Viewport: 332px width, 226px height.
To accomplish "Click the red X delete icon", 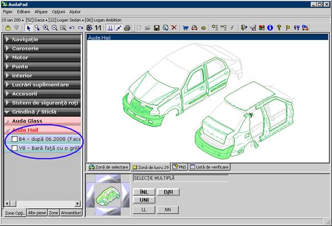I will coord(174,27).
